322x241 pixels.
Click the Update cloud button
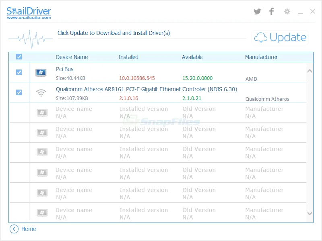(x=280, y=37)
